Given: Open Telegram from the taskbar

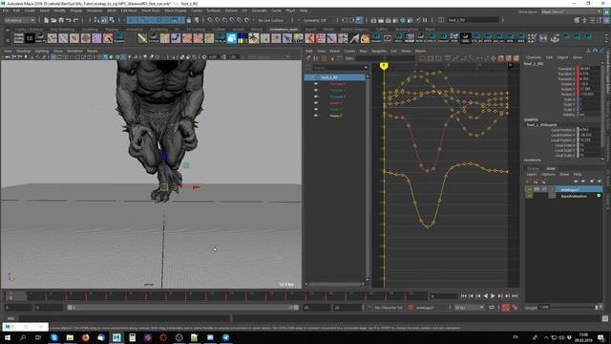Looking at the screenshot, I should [225, 337].
